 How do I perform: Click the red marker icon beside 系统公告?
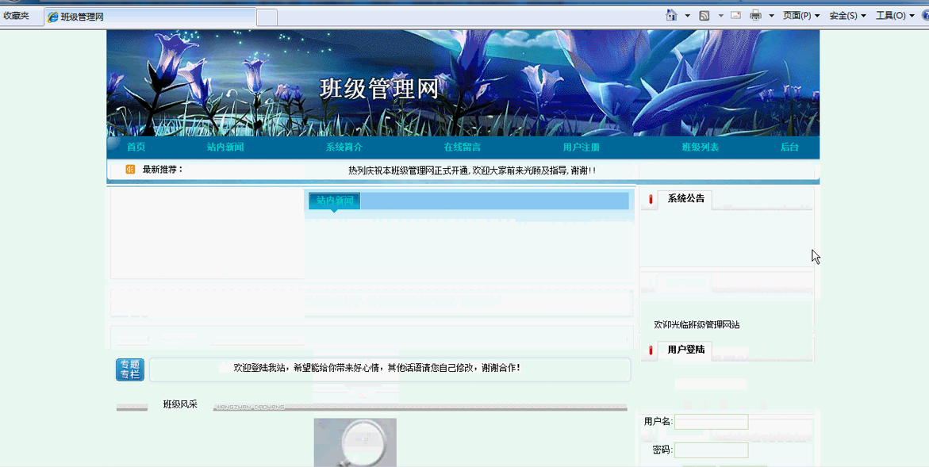(x=651, y=200)
